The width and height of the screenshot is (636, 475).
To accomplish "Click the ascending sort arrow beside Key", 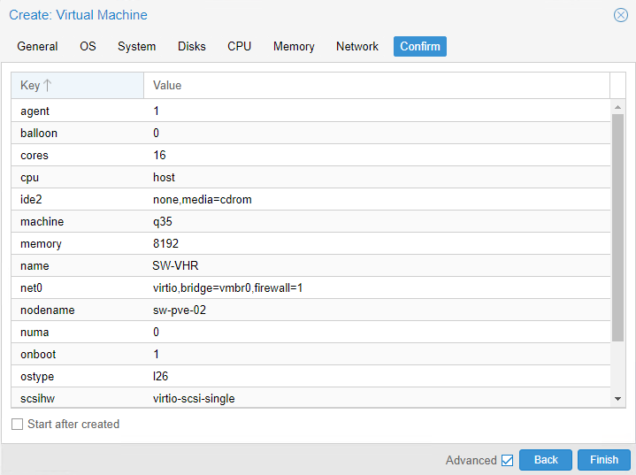I will click(48, 85).
